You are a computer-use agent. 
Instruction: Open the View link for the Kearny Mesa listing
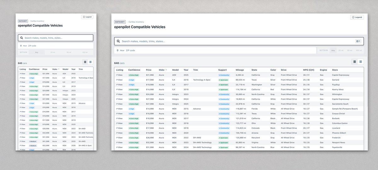coord(119,90)
